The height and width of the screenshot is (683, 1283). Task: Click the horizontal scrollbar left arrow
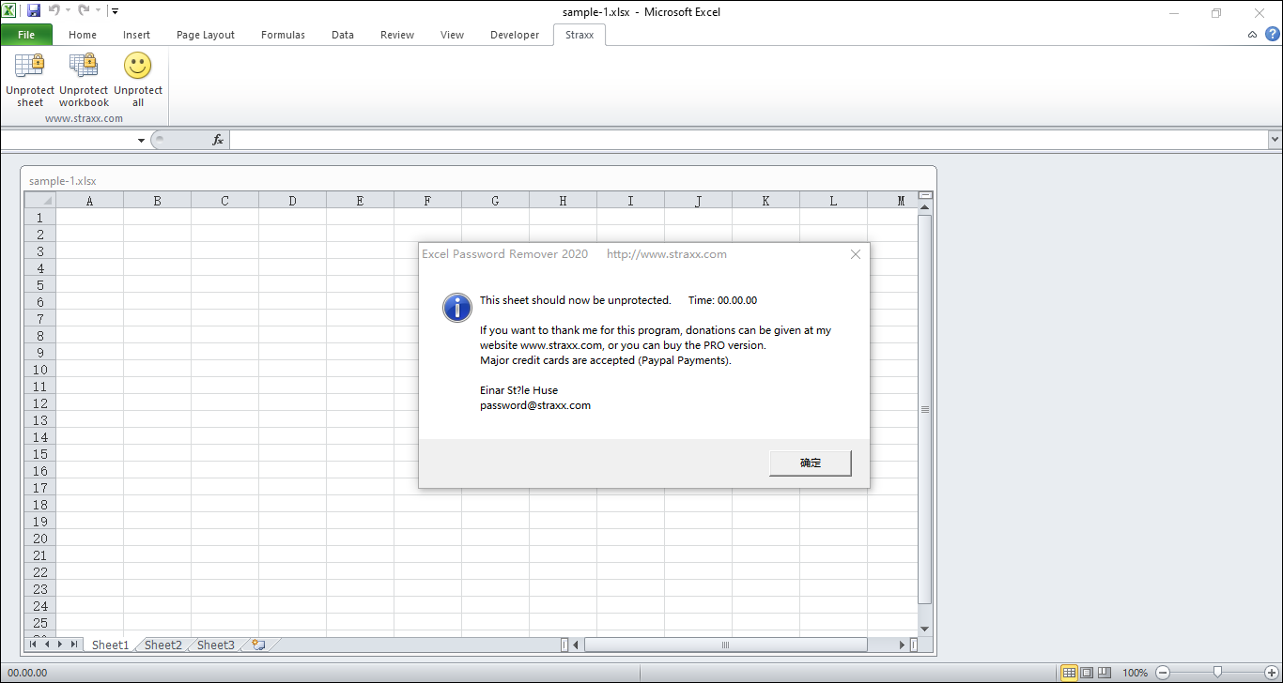pyautogui.click(x=576, y=645)
